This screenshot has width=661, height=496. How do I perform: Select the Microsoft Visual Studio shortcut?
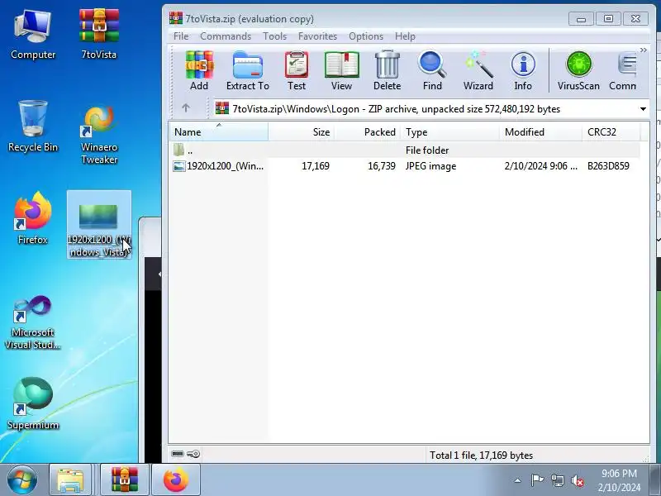pos(33,322)
